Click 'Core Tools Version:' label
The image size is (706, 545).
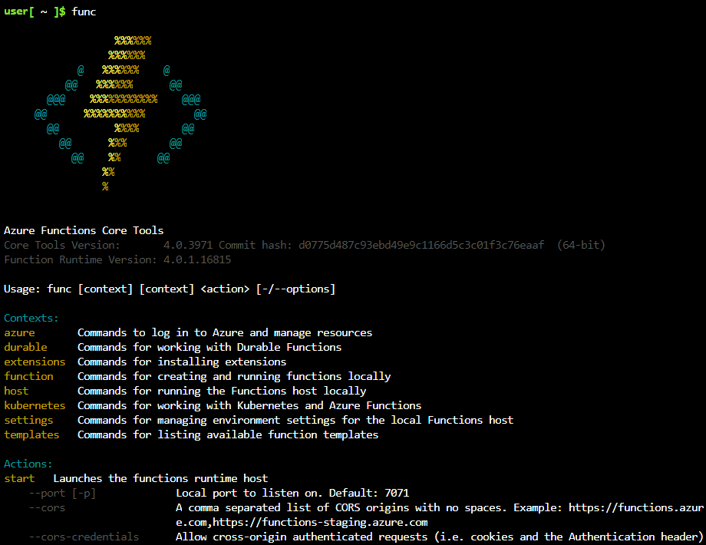pyautogui.click(x=62, y=245)
